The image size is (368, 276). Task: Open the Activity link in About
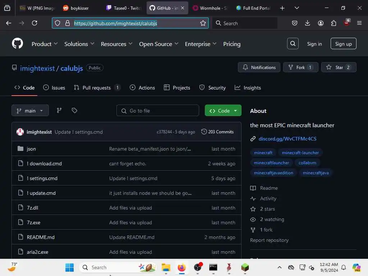point(268,198)
